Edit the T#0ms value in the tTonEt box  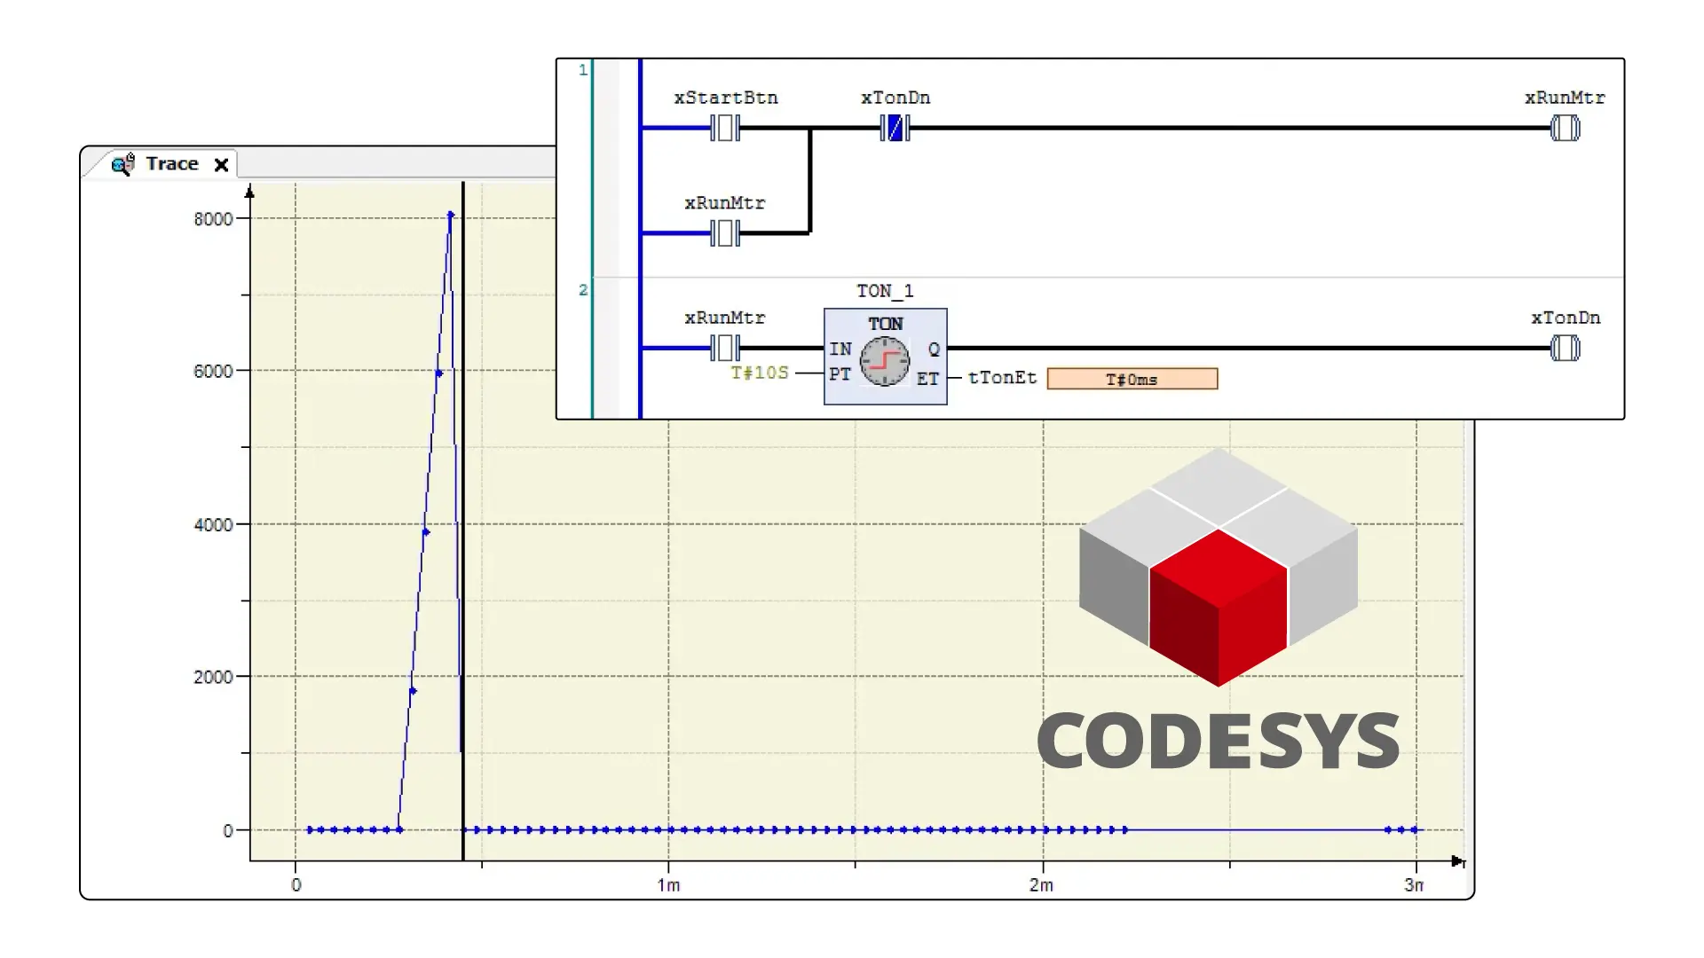[1131, 379]
